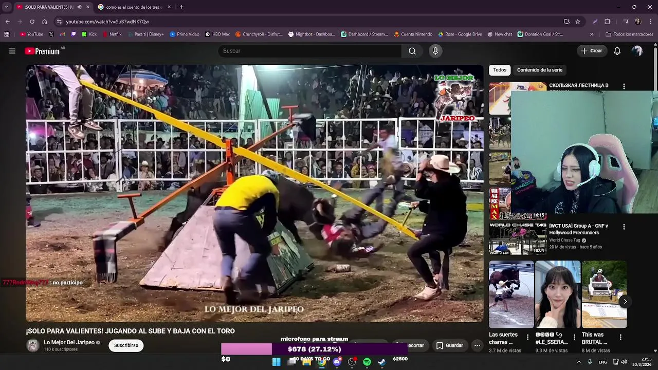Image resolution: width=658 pixels, height=370 pixels.
Task: Open the YouTube bookmark
Action: 31,34
